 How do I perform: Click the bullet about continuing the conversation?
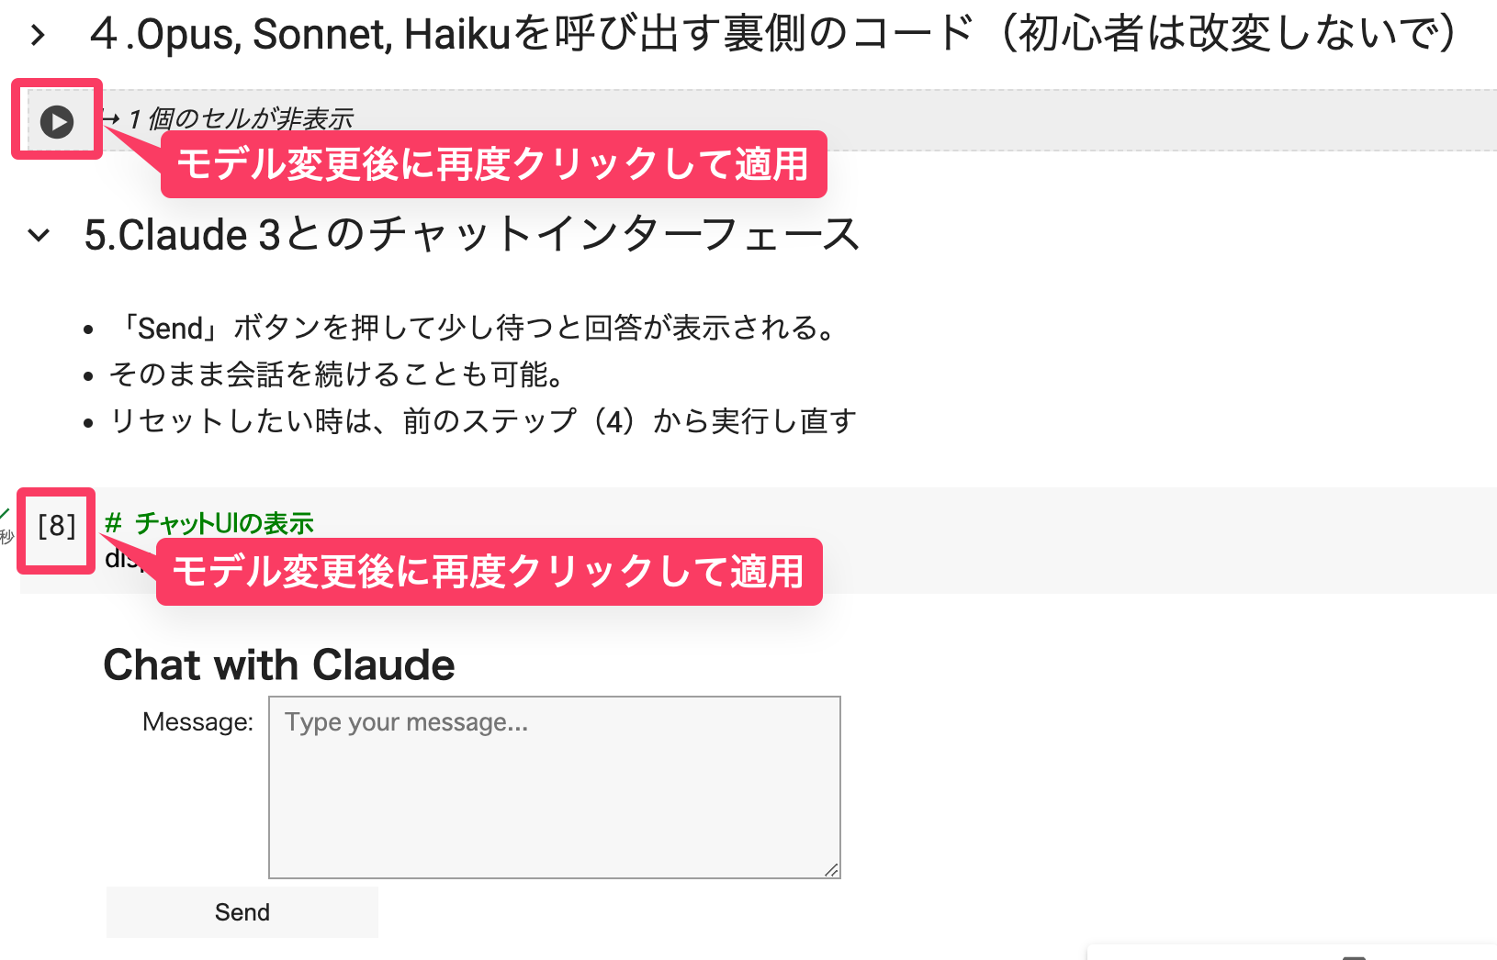click(x=338, y=374)
